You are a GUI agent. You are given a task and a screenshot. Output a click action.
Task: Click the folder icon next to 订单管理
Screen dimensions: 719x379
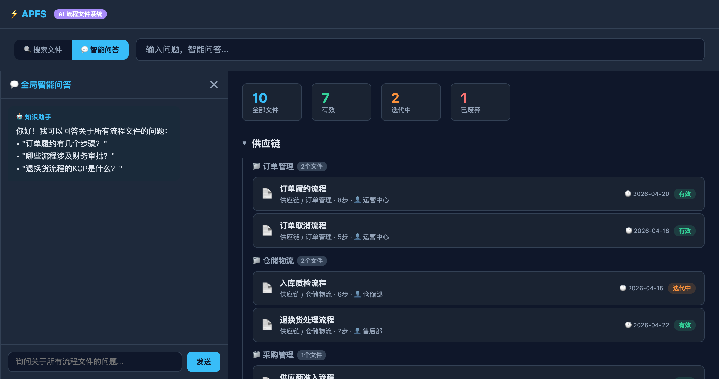[256, 166]
